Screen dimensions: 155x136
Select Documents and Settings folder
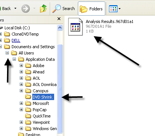(33, 47)
